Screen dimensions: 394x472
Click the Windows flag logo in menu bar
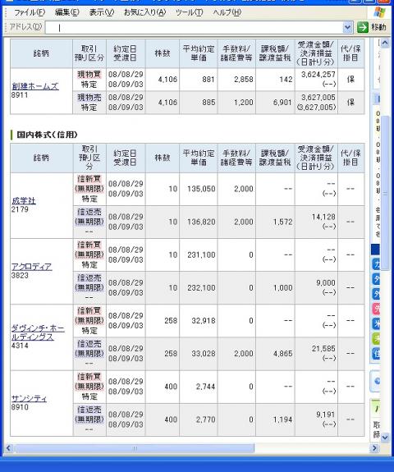(379, 12)
